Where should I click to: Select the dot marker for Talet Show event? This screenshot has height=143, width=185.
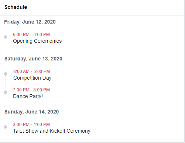click(x=5, y=127)
